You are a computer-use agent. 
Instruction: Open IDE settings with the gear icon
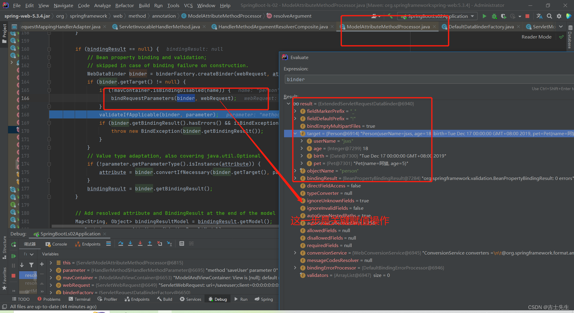(x=559, y=16)
